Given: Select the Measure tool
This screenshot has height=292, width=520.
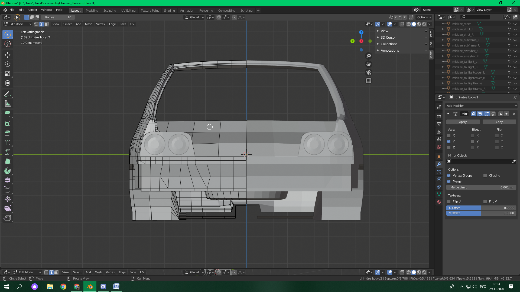Looking at the screenshot, I should pos(8,104).
